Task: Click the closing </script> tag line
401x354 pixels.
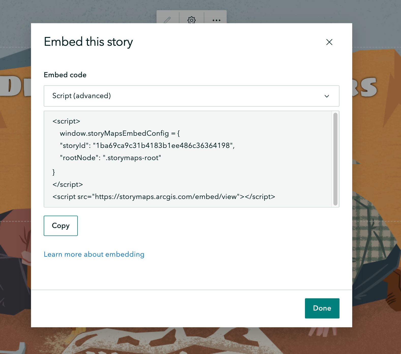Action: click(68, 184)
